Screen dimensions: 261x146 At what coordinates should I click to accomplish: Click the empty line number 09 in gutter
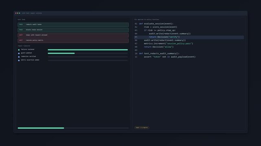point(136,50)
